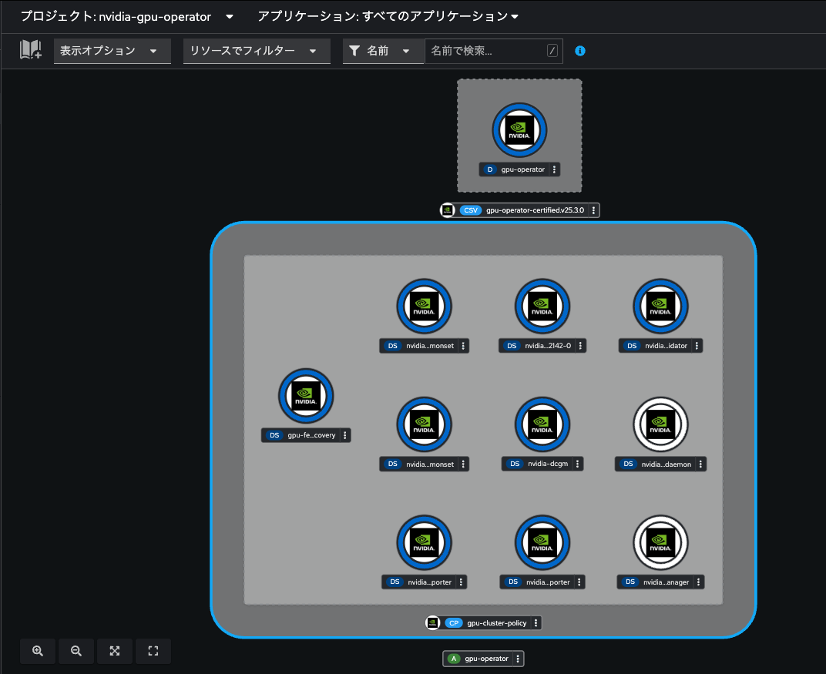Open kebab menu for gpu-fe...covery
Image resolution: width=826 pixels, height=674 pixels.
[345, 435]
